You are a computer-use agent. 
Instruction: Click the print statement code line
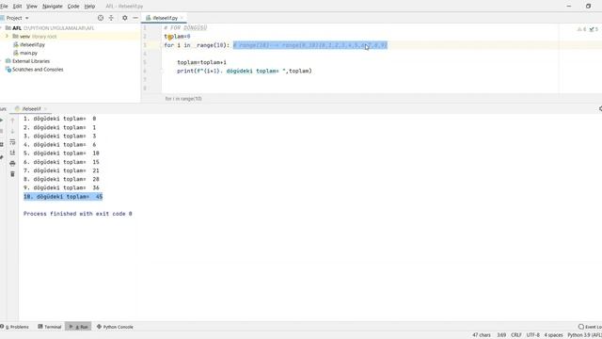point(245,71)
